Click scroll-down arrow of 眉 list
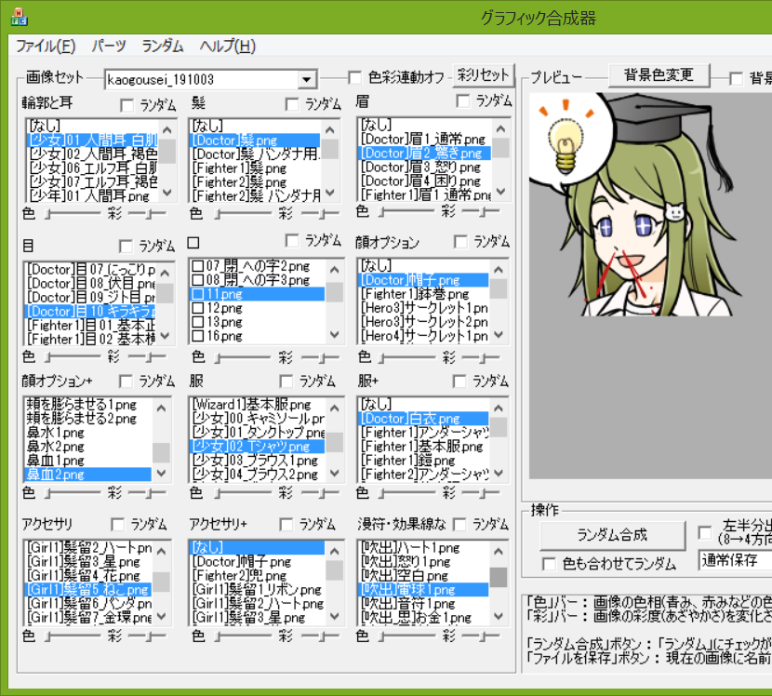772x696 pixels. point(500,192)
